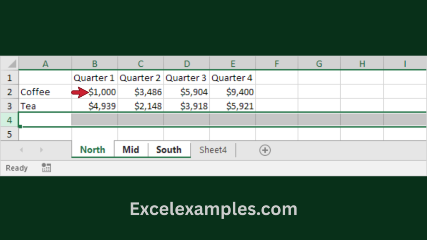Go to the Sheet4 tab
The height and width of the screenshot is (240, 427).
(x=213, y=150)
